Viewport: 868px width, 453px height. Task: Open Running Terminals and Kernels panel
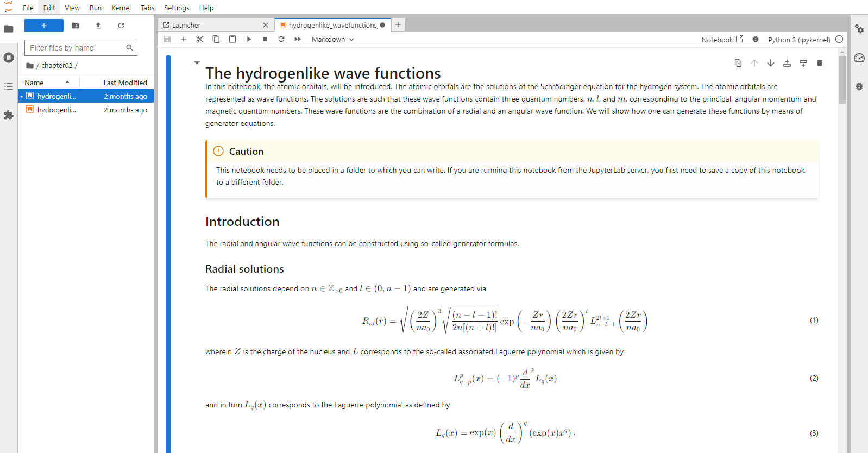tap(9, 58)
